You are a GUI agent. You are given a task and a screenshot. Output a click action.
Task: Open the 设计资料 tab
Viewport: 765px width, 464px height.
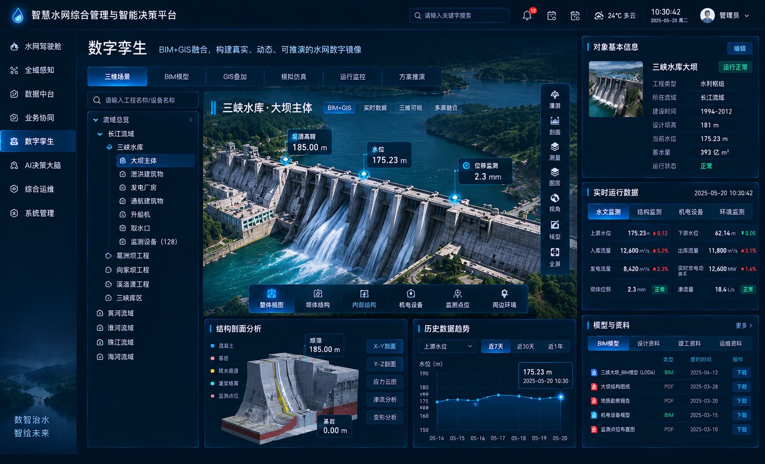649,343
